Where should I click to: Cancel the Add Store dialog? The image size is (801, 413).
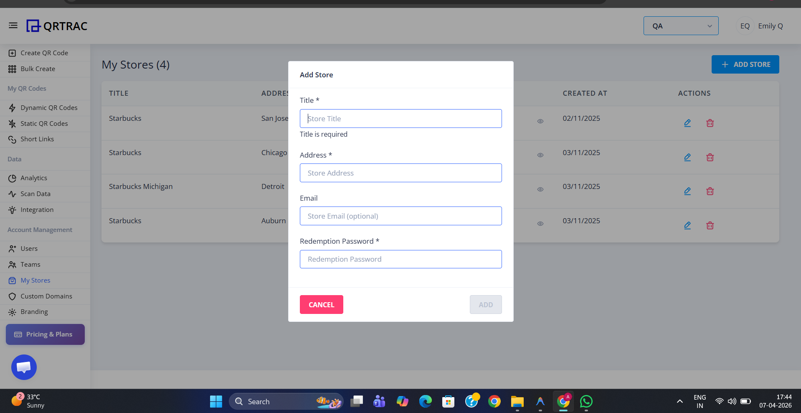click(321, 304)
